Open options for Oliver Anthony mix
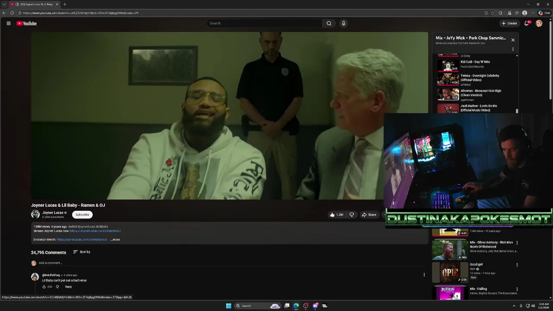The image size is (553, 311). [517, 243]
